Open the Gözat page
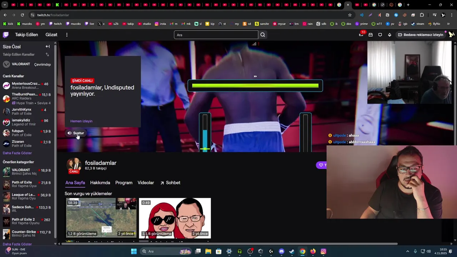 click(51, 35)
